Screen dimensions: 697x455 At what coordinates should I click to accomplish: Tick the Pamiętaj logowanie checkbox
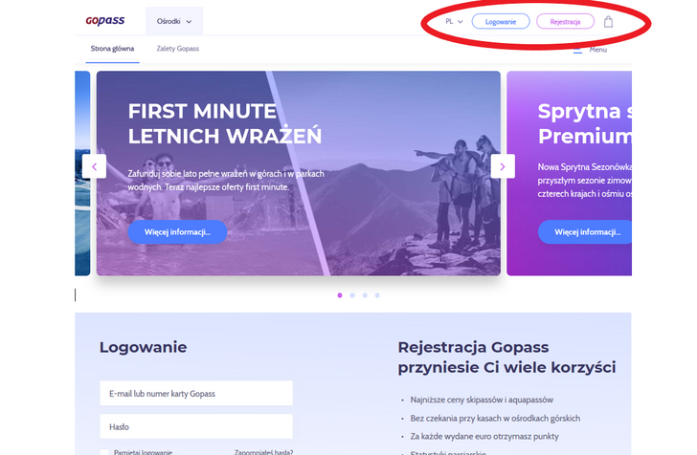click(x=104, y=452)
